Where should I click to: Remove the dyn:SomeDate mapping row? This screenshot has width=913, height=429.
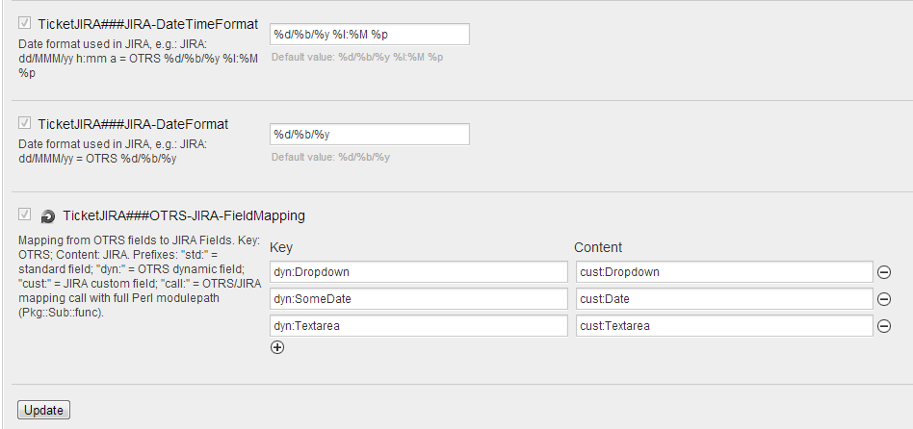click(x=884, y=299)
